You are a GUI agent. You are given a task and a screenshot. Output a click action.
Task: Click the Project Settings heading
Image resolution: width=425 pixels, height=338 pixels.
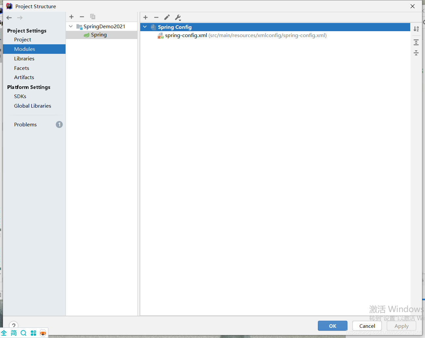click(x=27, y=31)
